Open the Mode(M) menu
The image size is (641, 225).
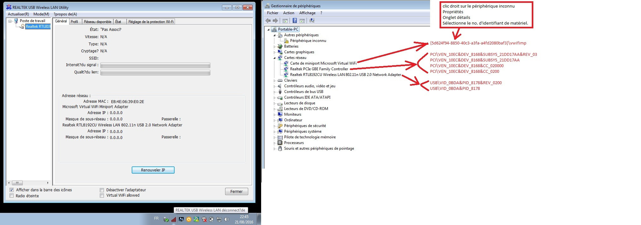(41, 14)
